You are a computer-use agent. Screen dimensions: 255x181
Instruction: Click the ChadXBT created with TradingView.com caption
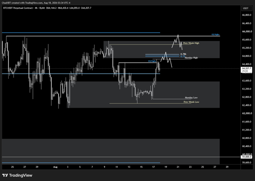click(36, 3)
